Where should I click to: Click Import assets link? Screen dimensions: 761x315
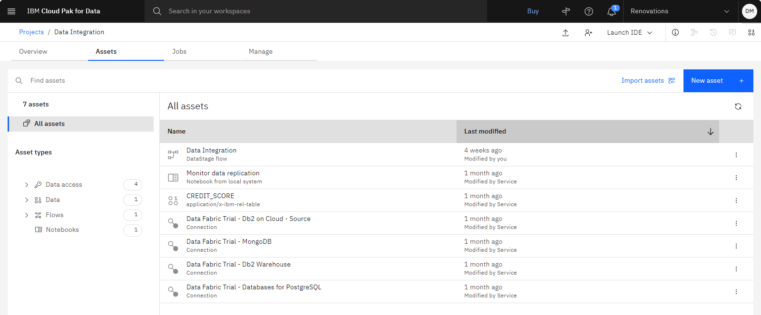tap(648, 81)
